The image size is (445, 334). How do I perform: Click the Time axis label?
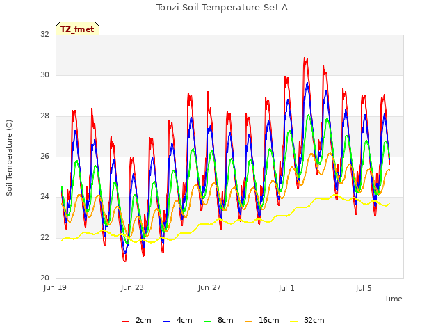394,299
